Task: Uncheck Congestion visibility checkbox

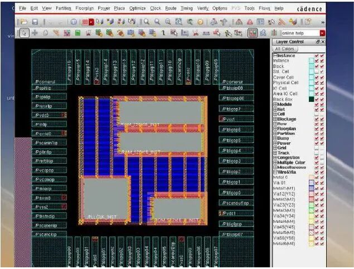Action: 317,158
